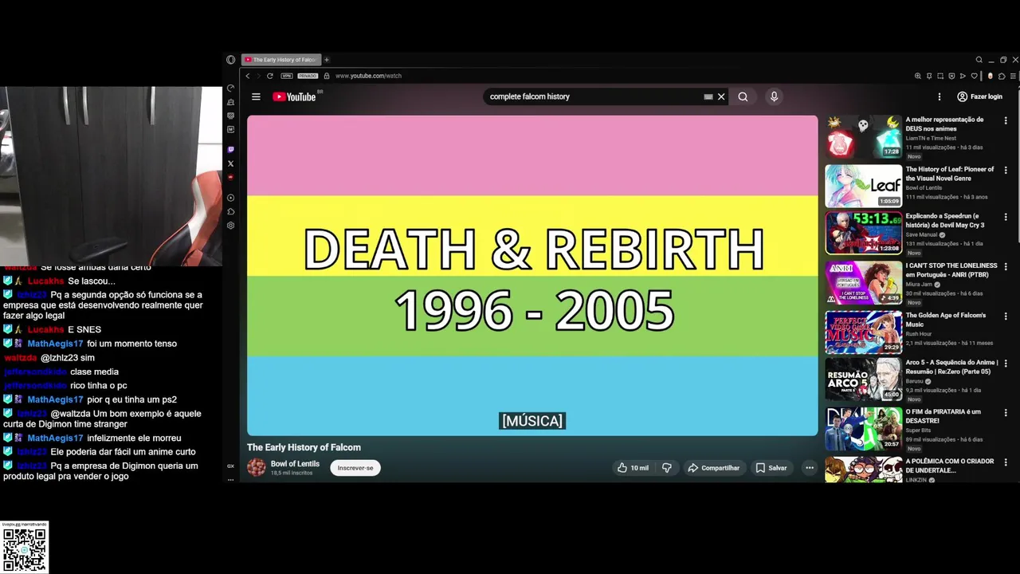Open YouTube settings three-dot menu
Viewport: 1020px width, 574px height.
coord(940,96)
